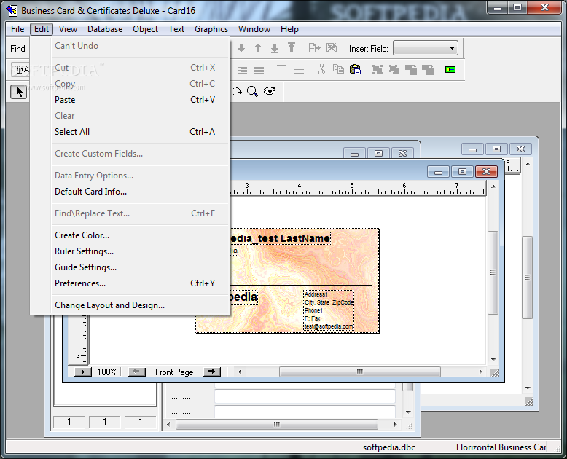The height and width of the screenshot is (459, 567).
Task: Click the copy pages icon
Action: [x=338, y=69]
